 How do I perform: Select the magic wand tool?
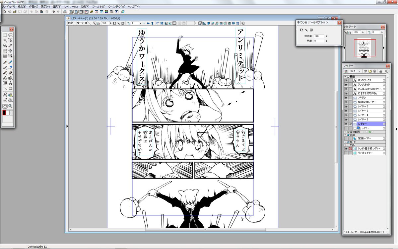5,40
